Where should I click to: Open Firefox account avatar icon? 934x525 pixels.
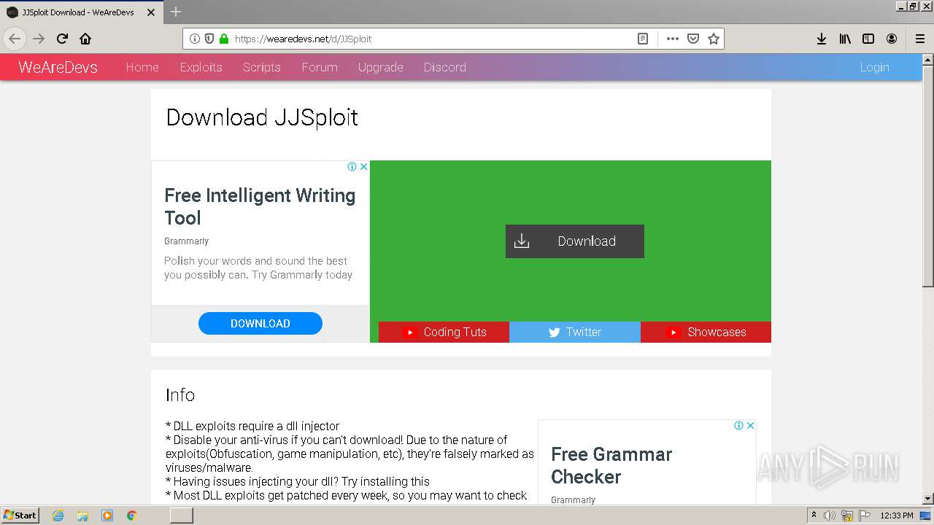click(892, 39)
